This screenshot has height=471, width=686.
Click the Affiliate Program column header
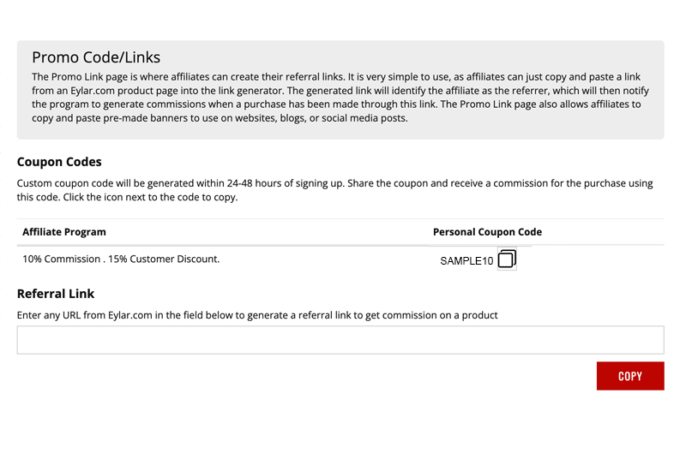64,232
